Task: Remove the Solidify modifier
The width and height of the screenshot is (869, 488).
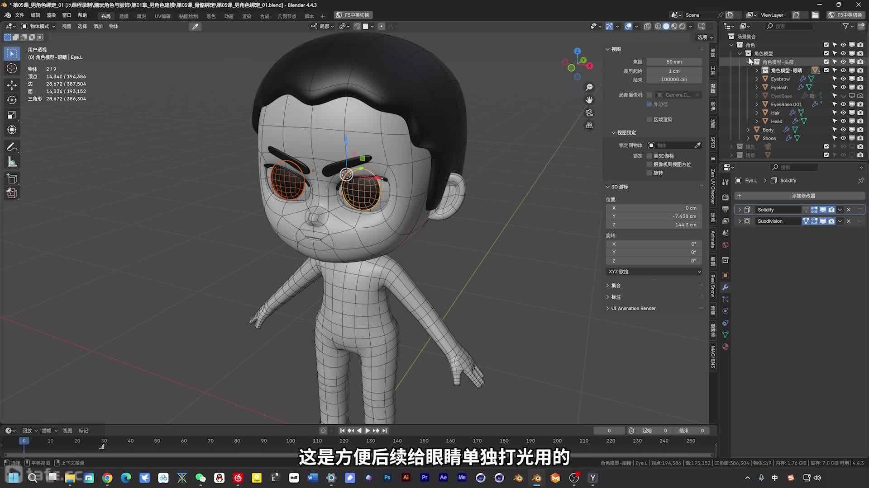Action: (849, 210)
